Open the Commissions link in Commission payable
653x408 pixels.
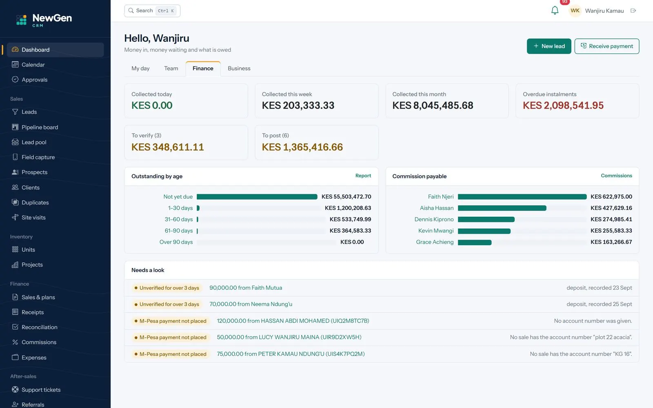pos(616,176)
